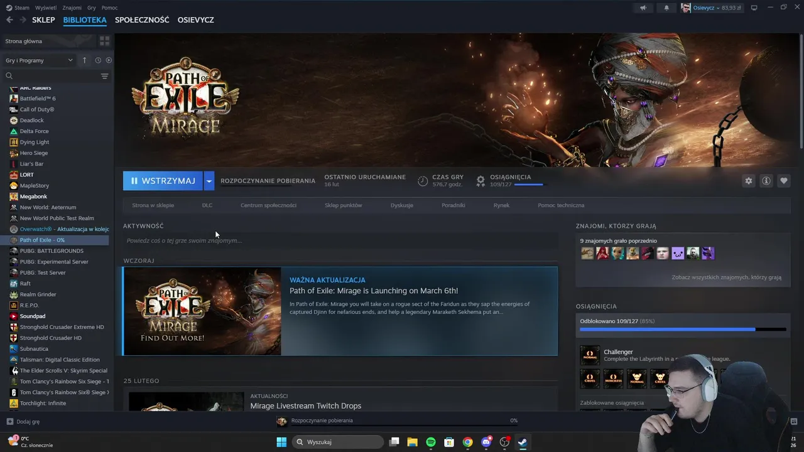This screenshot has height=452, width=804.
Task: Click the activity input field
Action: 340,240
